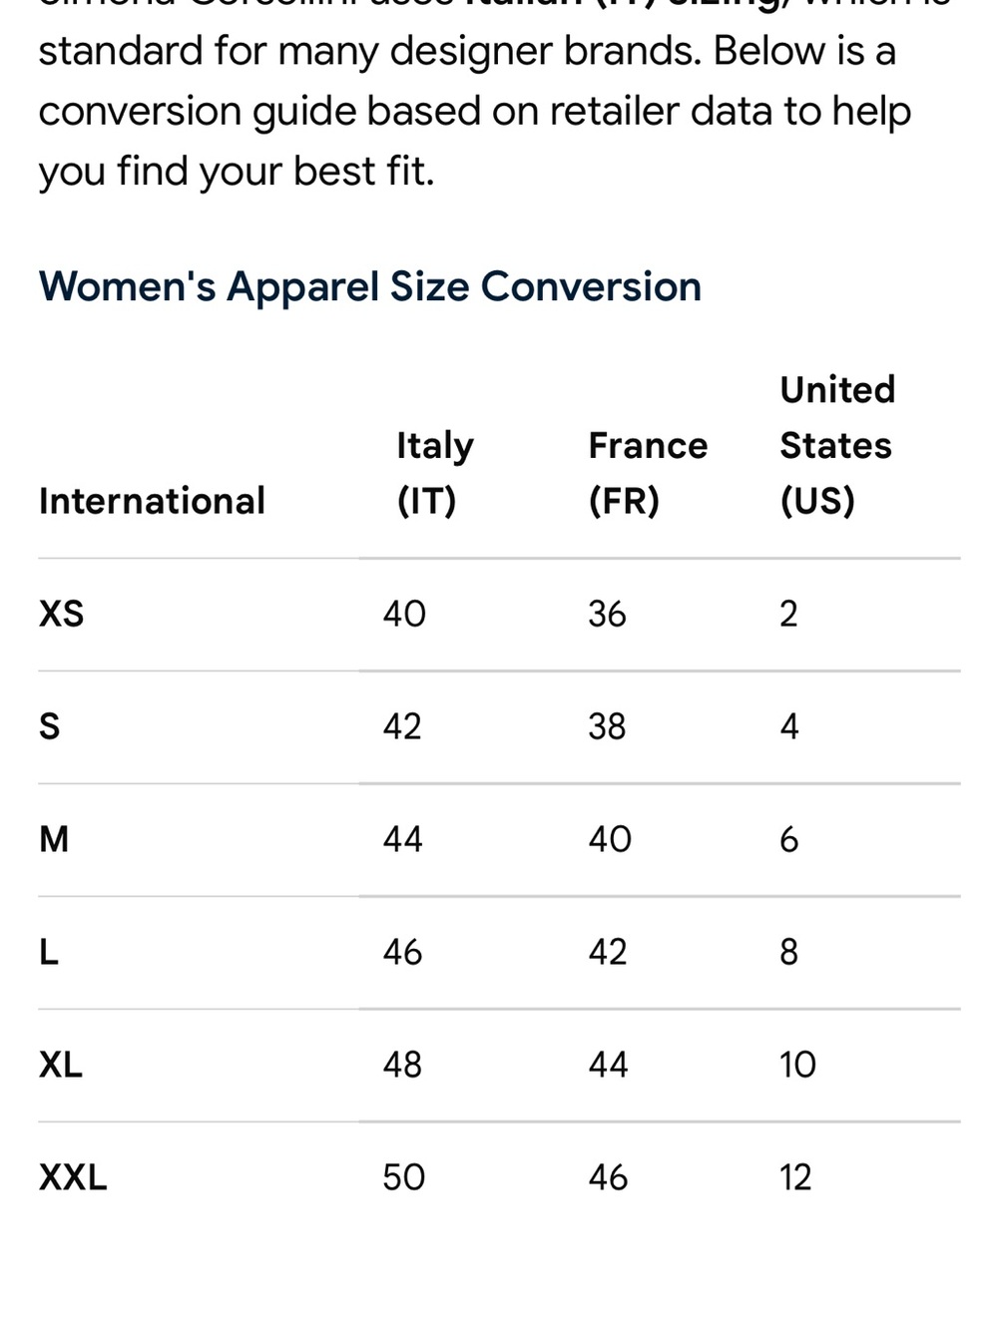Click US size 12 cell
The width and height of the screenshot is (998, 1330).
795,1177
